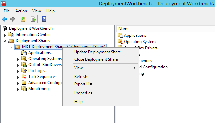Image resolution: width=215 pixels, height=123 pixels.
Task: Click the Back arrow toolbar icon
Action: 5,19
